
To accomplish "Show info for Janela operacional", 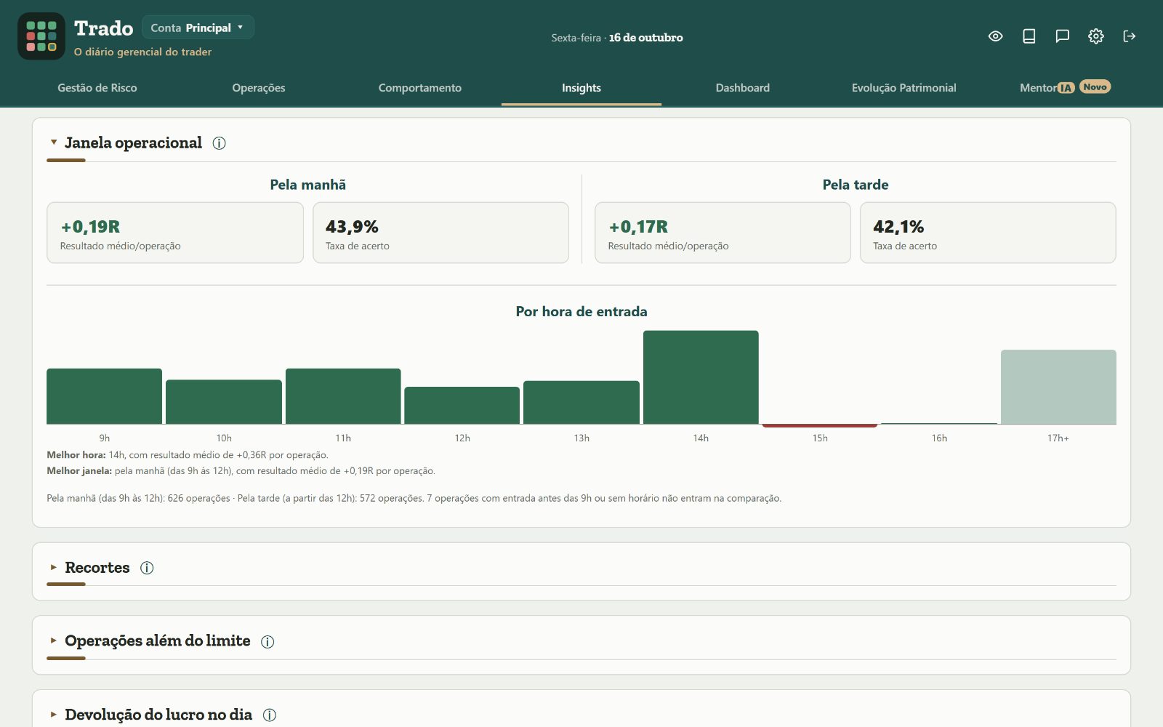I will click(219, 143).
